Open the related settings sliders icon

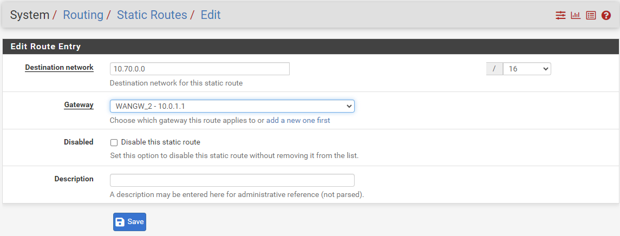tap(560, 15)
